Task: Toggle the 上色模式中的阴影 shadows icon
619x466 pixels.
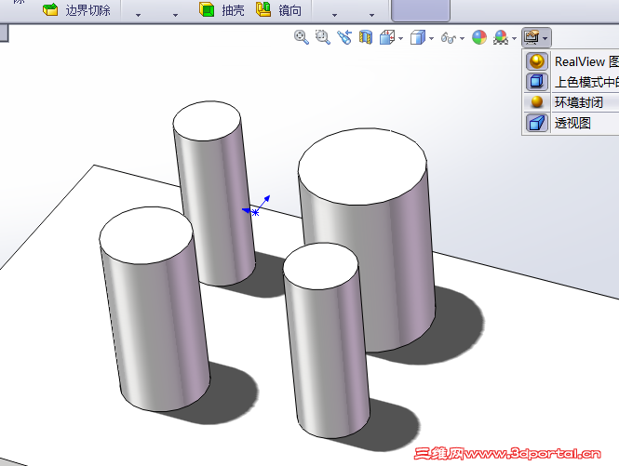Action: (536, 82)
